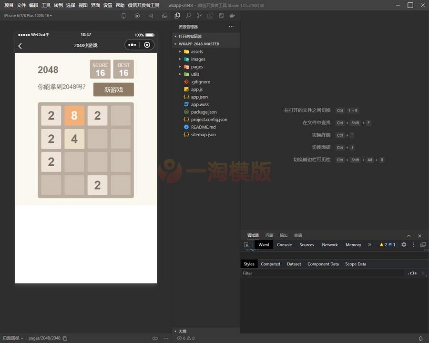Click the extensions grid icon in sidebar
429x343 pixels.
[x=210, y=15]
